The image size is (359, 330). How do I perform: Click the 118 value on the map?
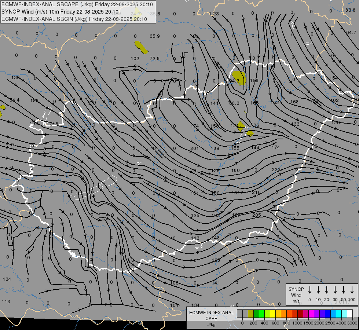[x=6, y=302]
